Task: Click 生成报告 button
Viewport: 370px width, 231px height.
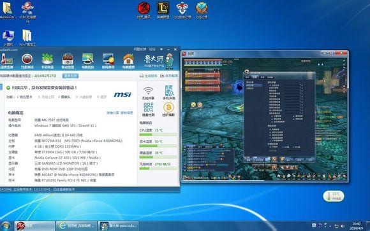Action: (148, 76)
